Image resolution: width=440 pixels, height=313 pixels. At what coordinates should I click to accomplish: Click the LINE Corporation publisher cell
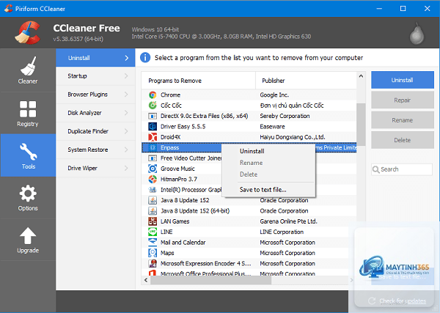coord(282,232)
